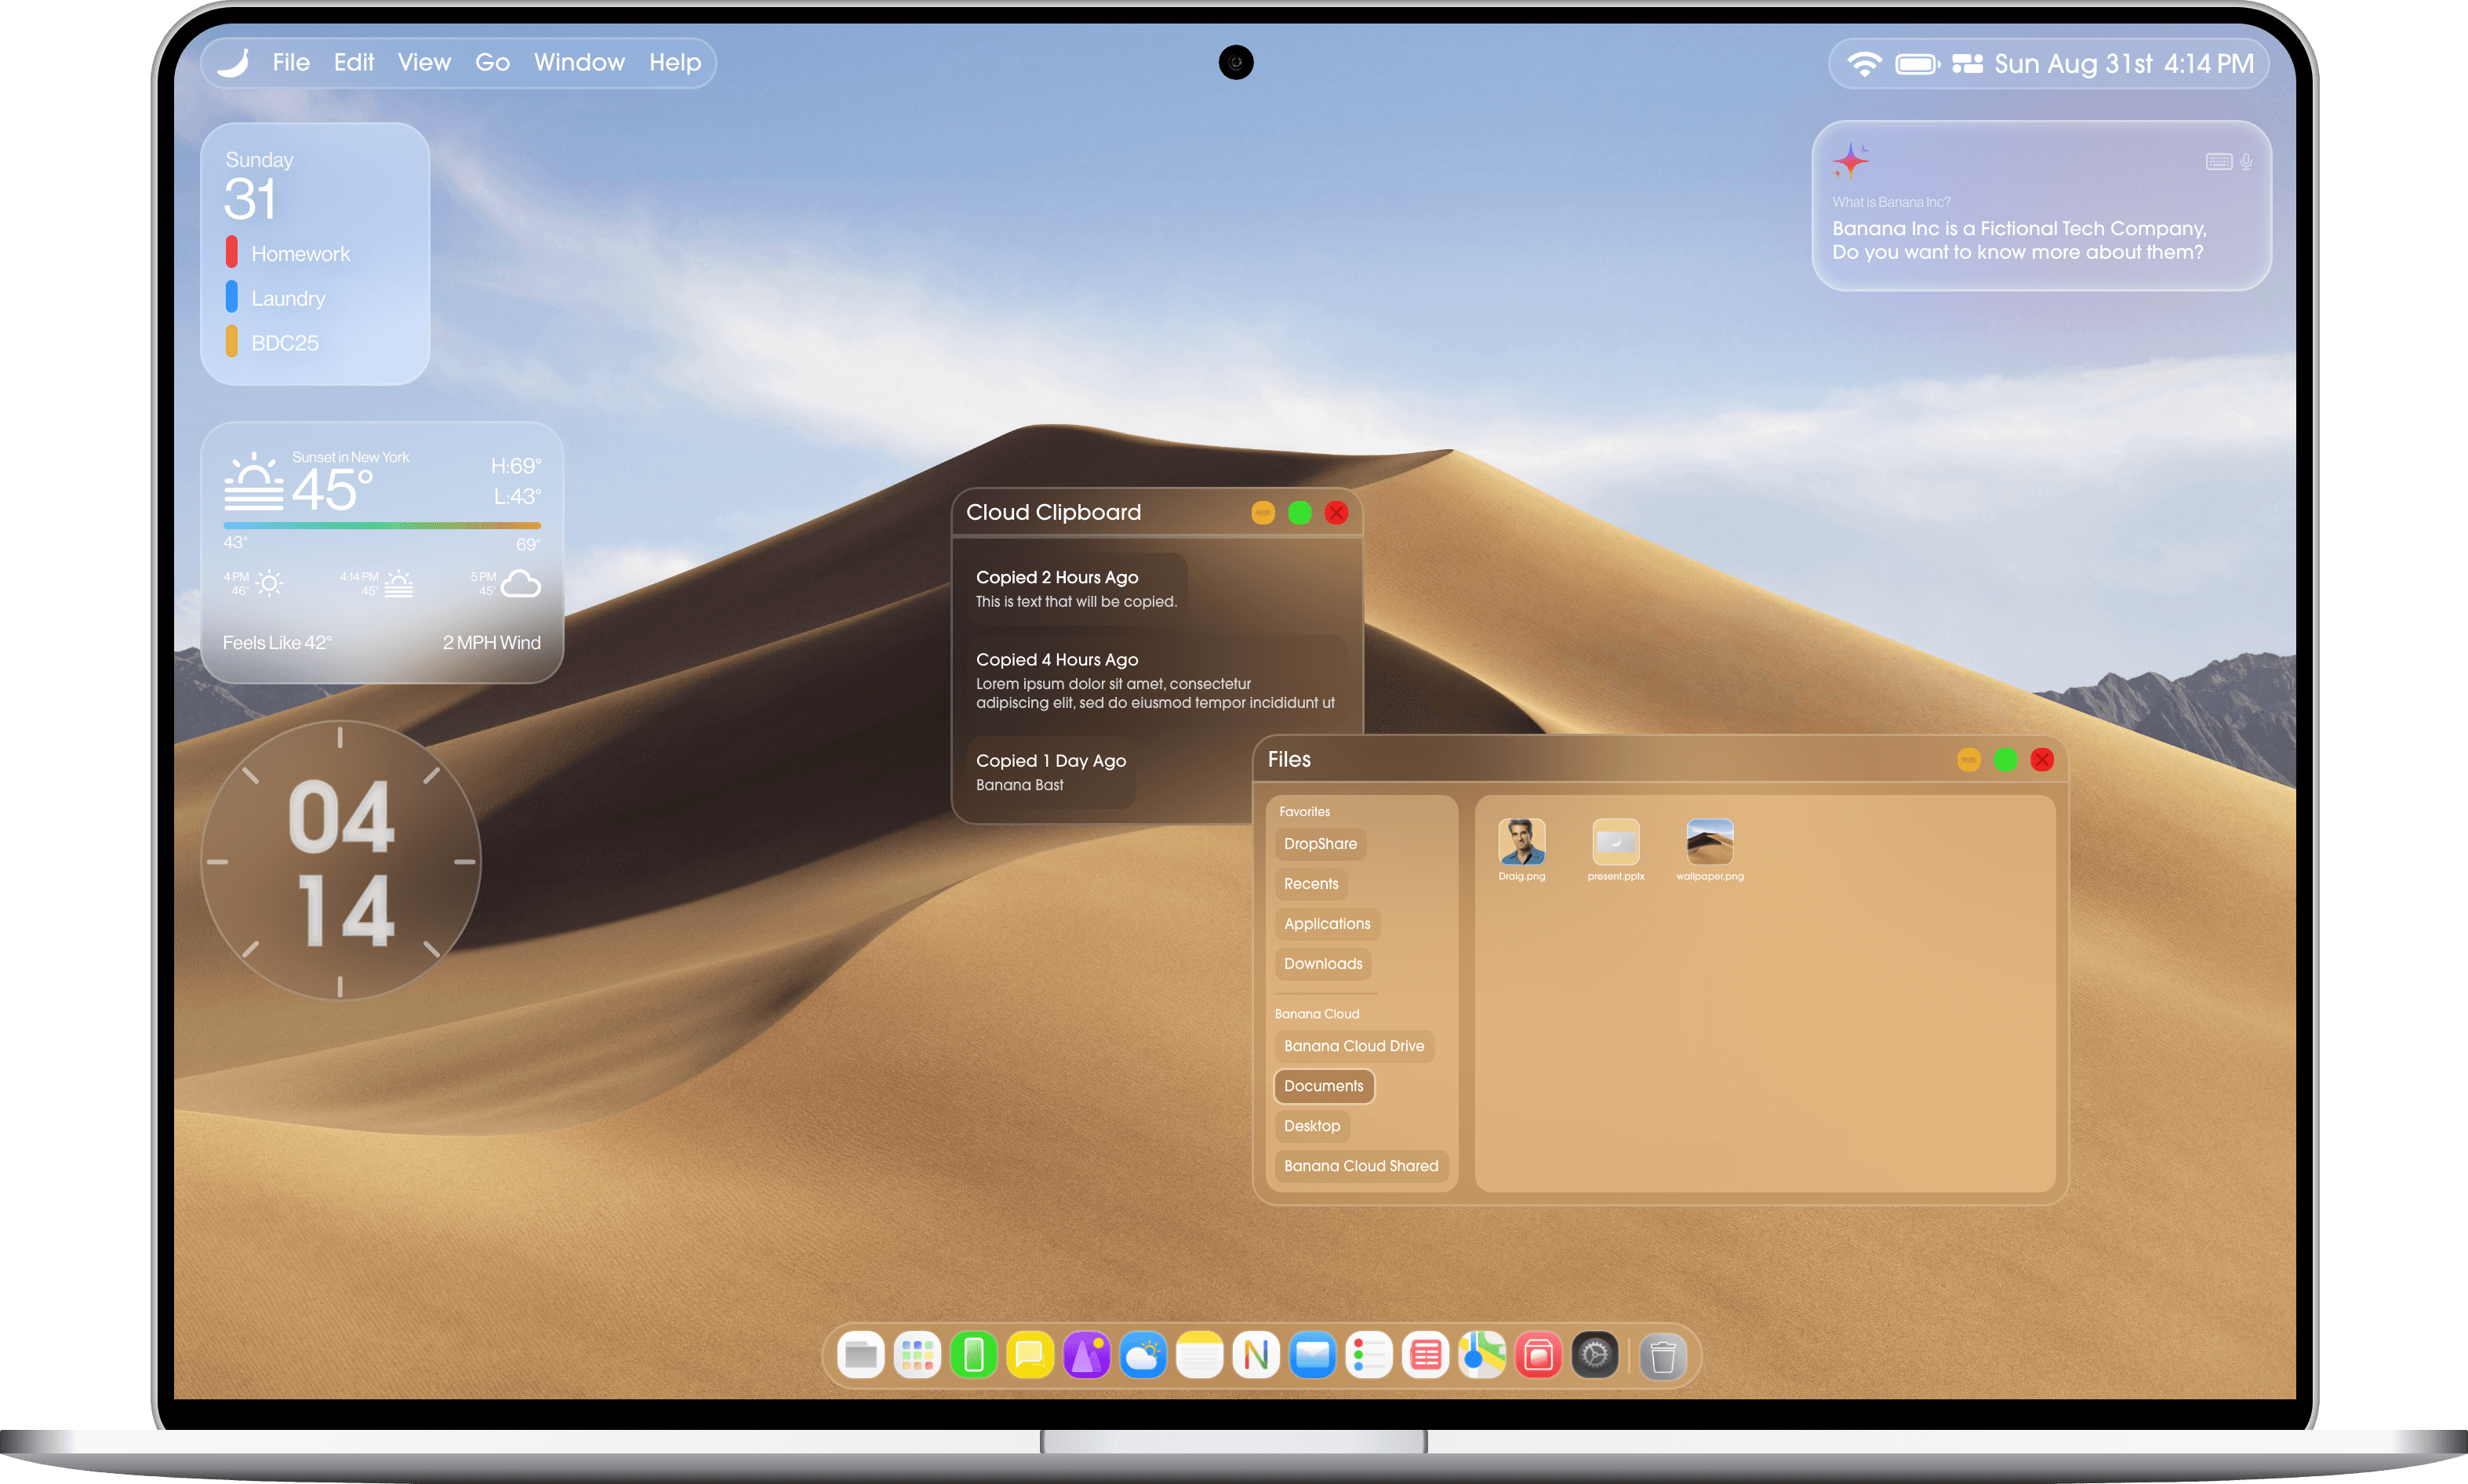This screenshot has width=2468, height=1484.
Task: Click the Wi-Fi status icon
Action: click(1864, 64)
